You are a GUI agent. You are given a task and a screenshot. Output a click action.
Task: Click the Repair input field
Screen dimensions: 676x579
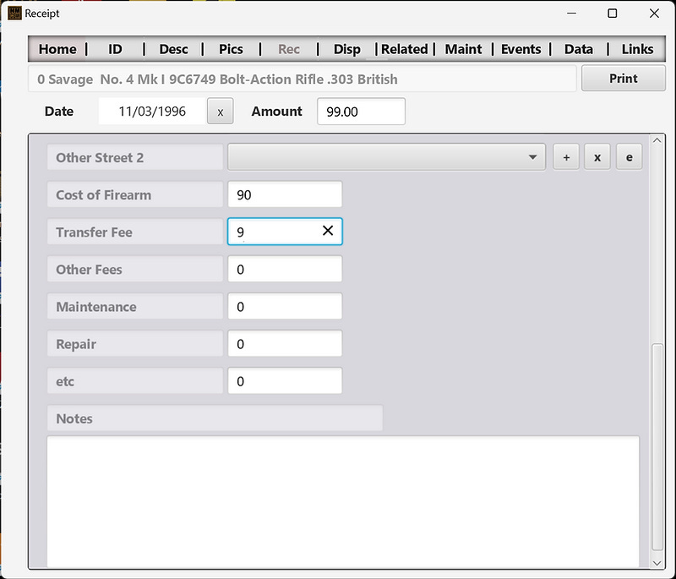[285, 344]
